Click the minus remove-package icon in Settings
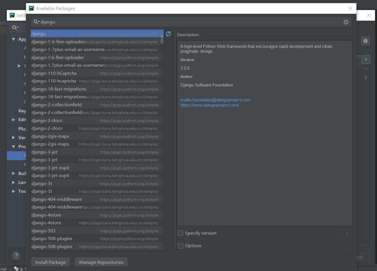The image size is (377, 271). (366, 69)
